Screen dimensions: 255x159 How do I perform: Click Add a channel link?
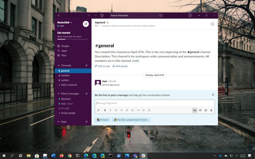73,85
